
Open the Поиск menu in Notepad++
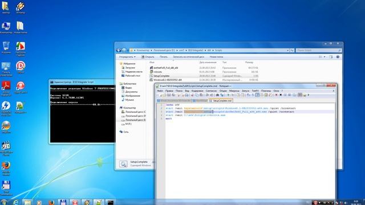(x=179, y=91)
